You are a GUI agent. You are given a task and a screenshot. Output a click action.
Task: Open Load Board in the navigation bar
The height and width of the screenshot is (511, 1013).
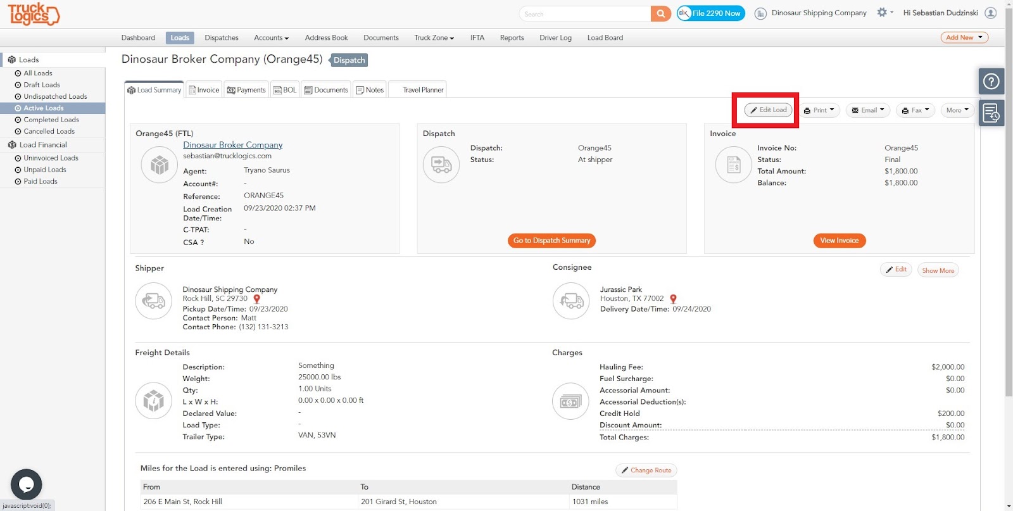point(605,38)
